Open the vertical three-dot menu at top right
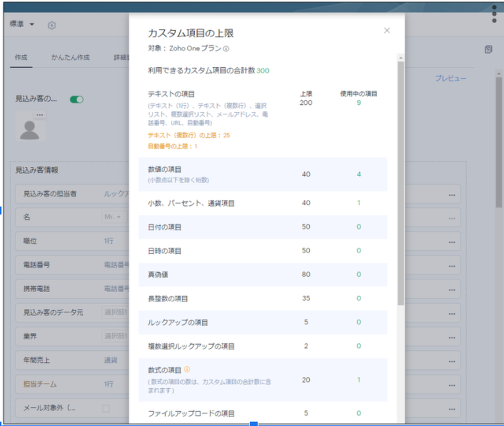Image resolution: width=504 pixels, height=426 pixels. [494, 14]
